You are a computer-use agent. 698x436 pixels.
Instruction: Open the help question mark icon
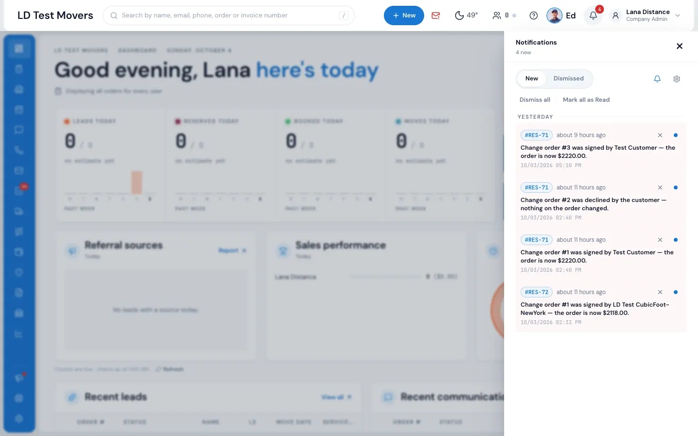[534, 16]
